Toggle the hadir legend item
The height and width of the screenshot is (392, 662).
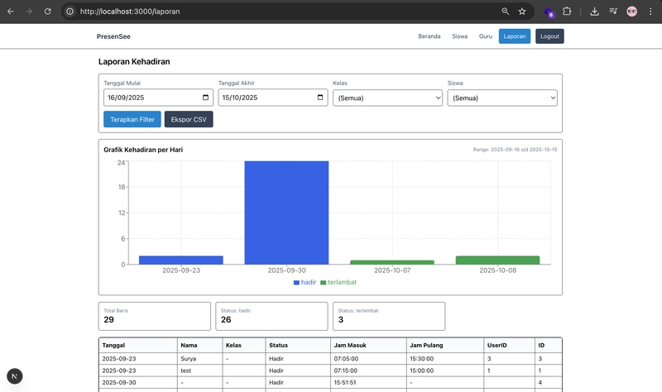(305, 282)
